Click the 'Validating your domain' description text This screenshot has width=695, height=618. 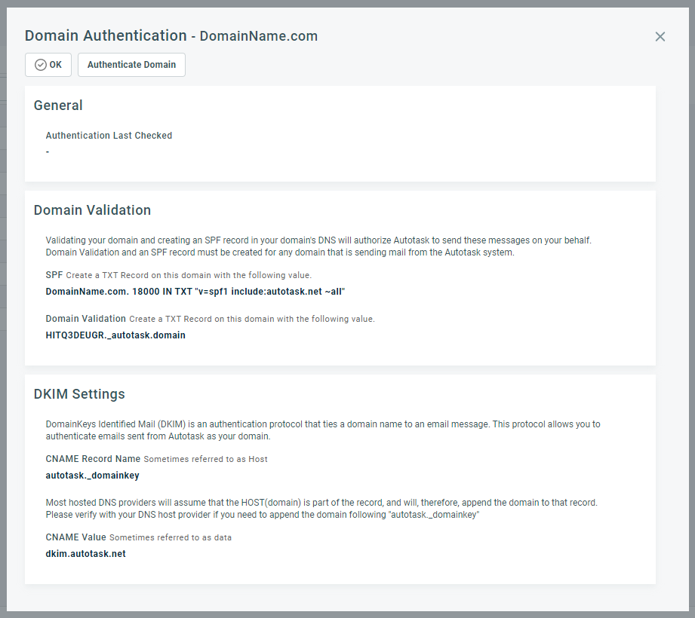pyautogui.click(x=318, y=246)
